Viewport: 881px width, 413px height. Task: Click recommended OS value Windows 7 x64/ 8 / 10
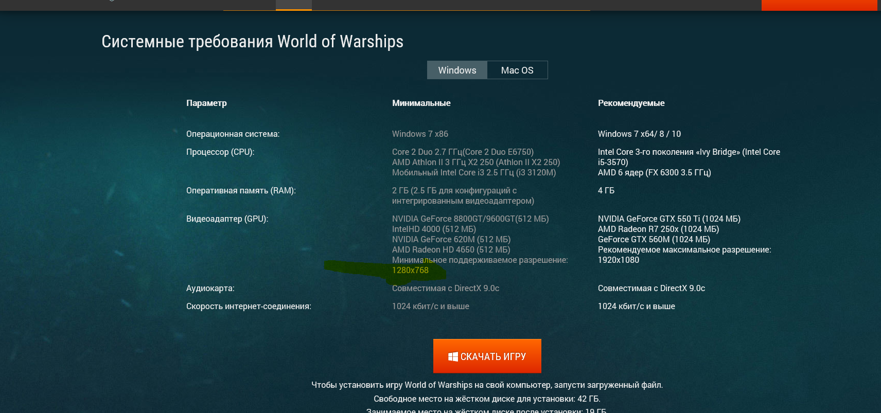639,134
